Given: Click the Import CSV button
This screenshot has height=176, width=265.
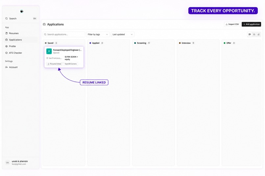Looking at the screenshot, I should (232, 24).
